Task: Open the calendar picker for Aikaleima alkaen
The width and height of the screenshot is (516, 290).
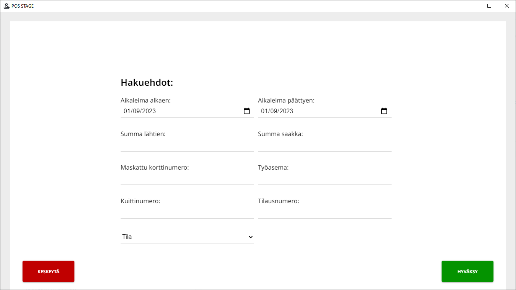Action: (247, 111)
